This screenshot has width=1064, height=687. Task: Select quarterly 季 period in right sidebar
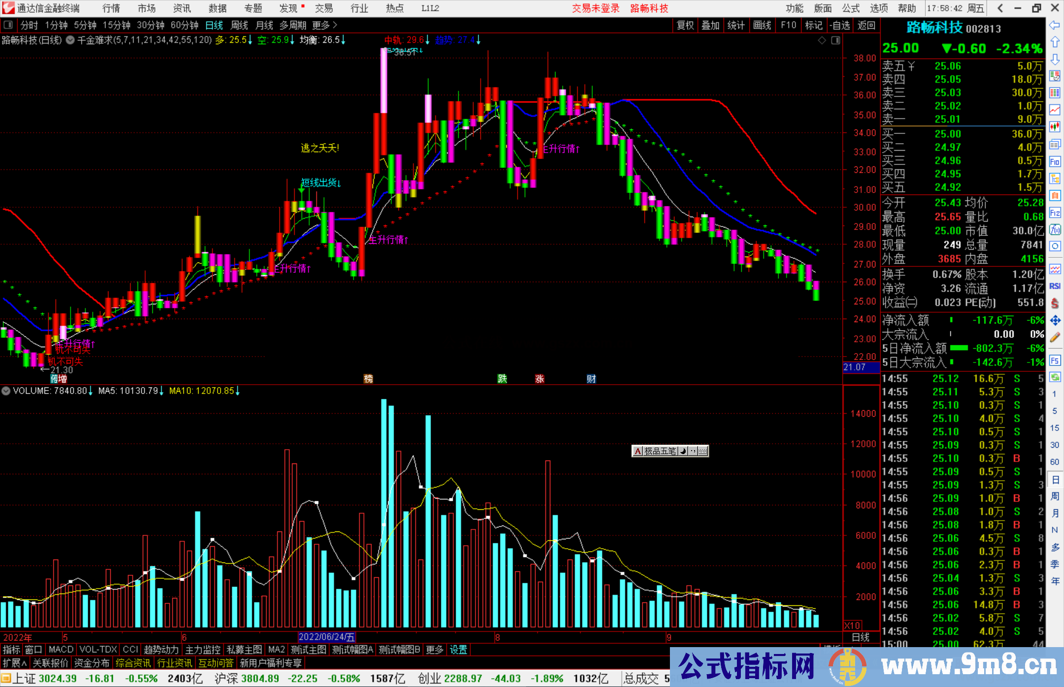(x=1055, y=564)
